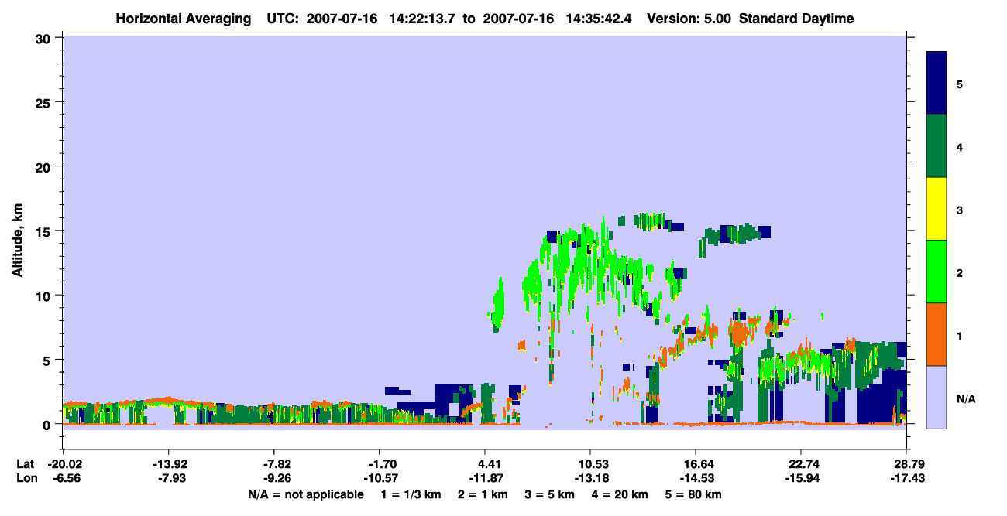Image resolution: width=1007 pixels, height=516 pixels.
Task: Click the color bar label '2'
Action: [960, 272]
